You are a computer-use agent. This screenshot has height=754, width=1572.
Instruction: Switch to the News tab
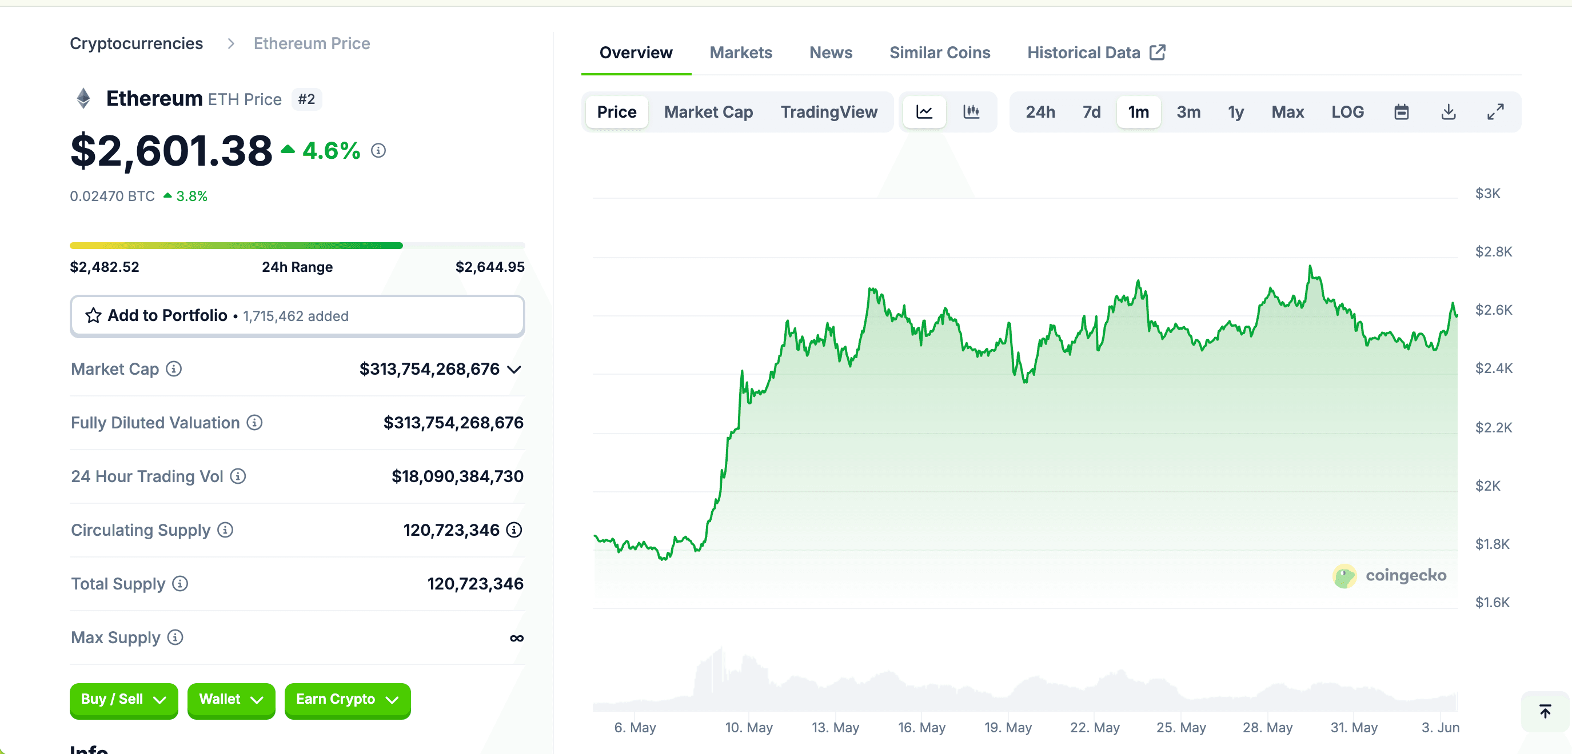(x=831, y=53)
